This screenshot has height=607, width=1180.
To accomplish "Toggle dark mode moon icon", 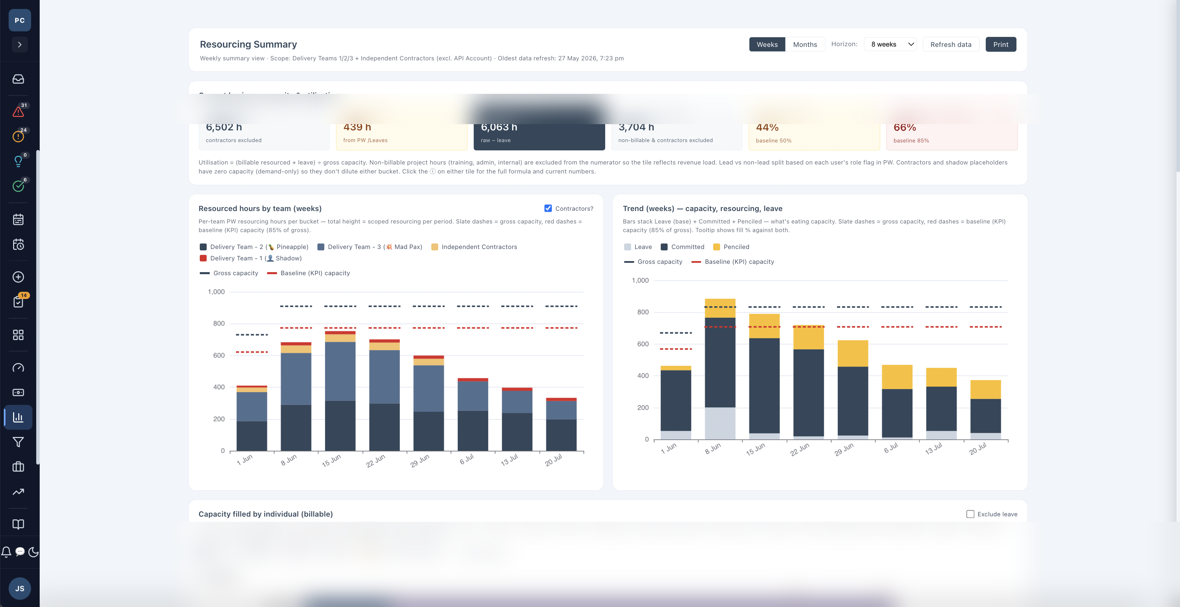I will click(33, 551).
